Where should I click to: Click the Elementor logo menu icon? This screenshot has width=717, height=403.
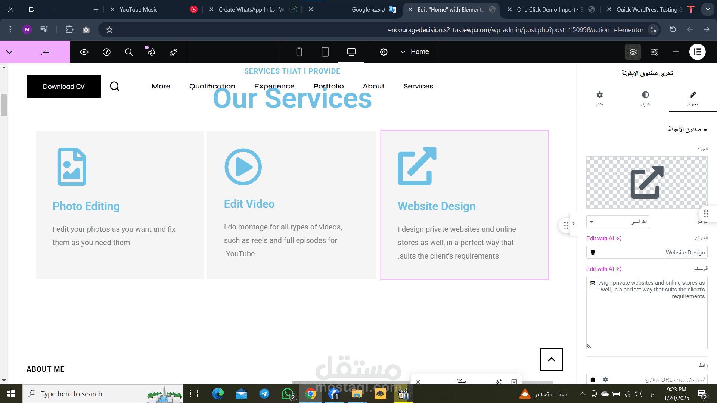pos(697,52)
